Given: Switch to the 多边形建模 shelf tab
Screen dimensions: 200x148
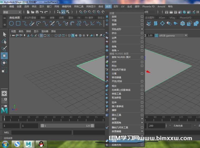Looking at the screenshot, I should click(30, 18).
